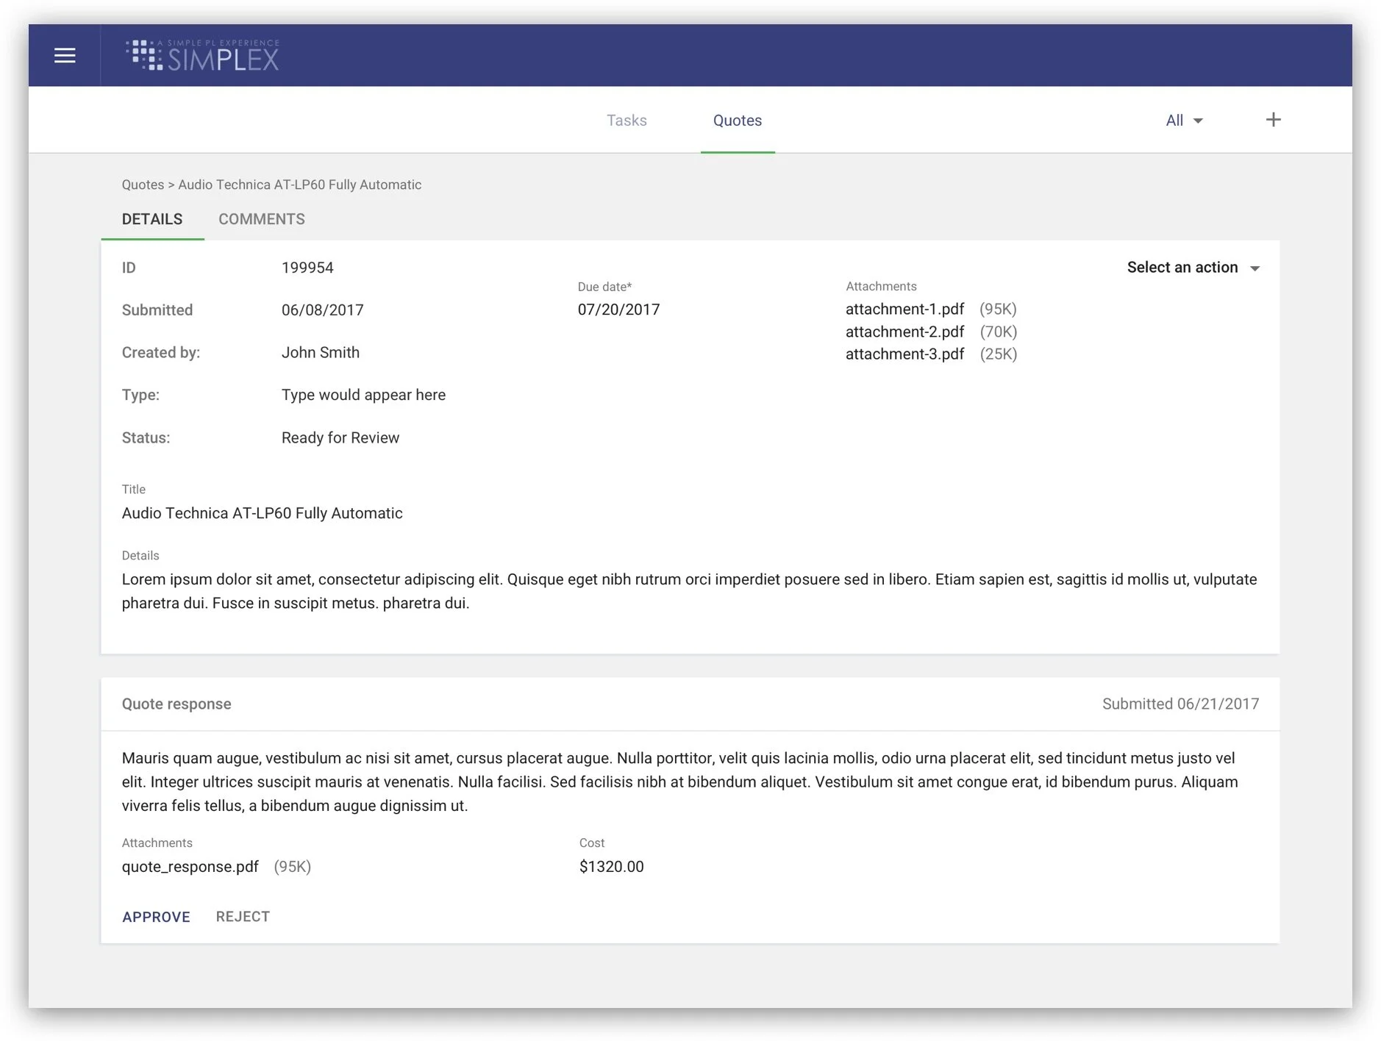The image size is (1381, 1041).
Task: Reject the quote response
Action: (x=243, y=917)
